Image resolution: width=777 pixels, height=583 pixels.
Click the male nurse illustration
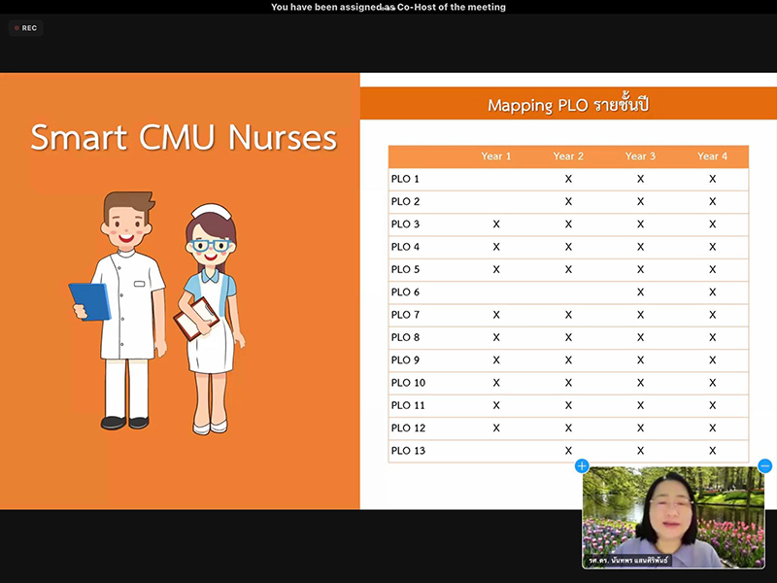click(x=118, y=311)
